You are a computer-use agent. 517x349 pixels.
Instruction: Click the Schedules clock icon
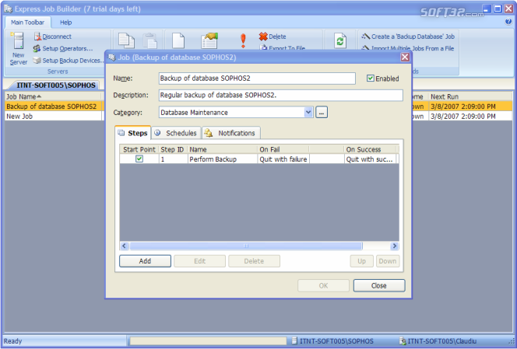click(x=157, y=133)
